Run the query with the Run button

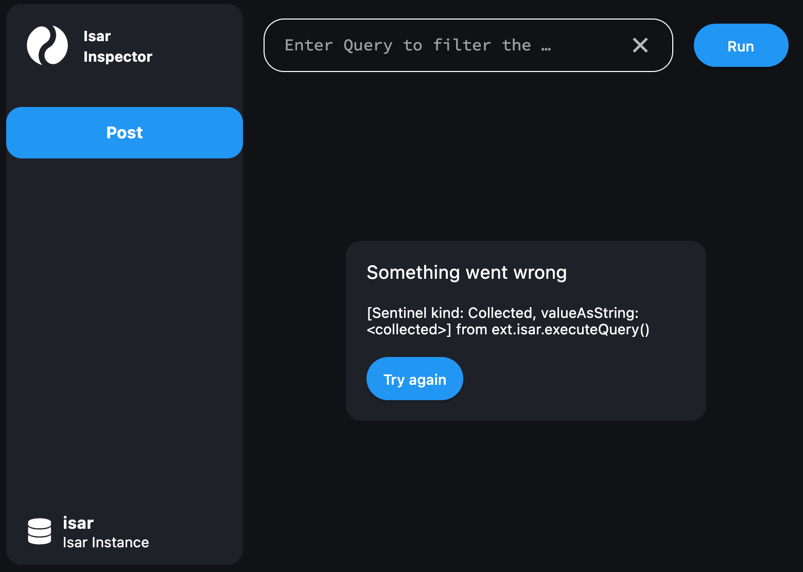coord(741,45)
